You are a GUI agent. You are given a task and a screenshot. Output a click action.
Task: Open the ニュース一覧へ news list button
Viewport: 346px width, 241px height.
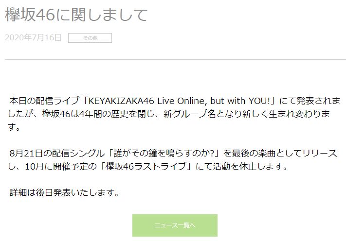pyautogui.click(x=175, y=225)
